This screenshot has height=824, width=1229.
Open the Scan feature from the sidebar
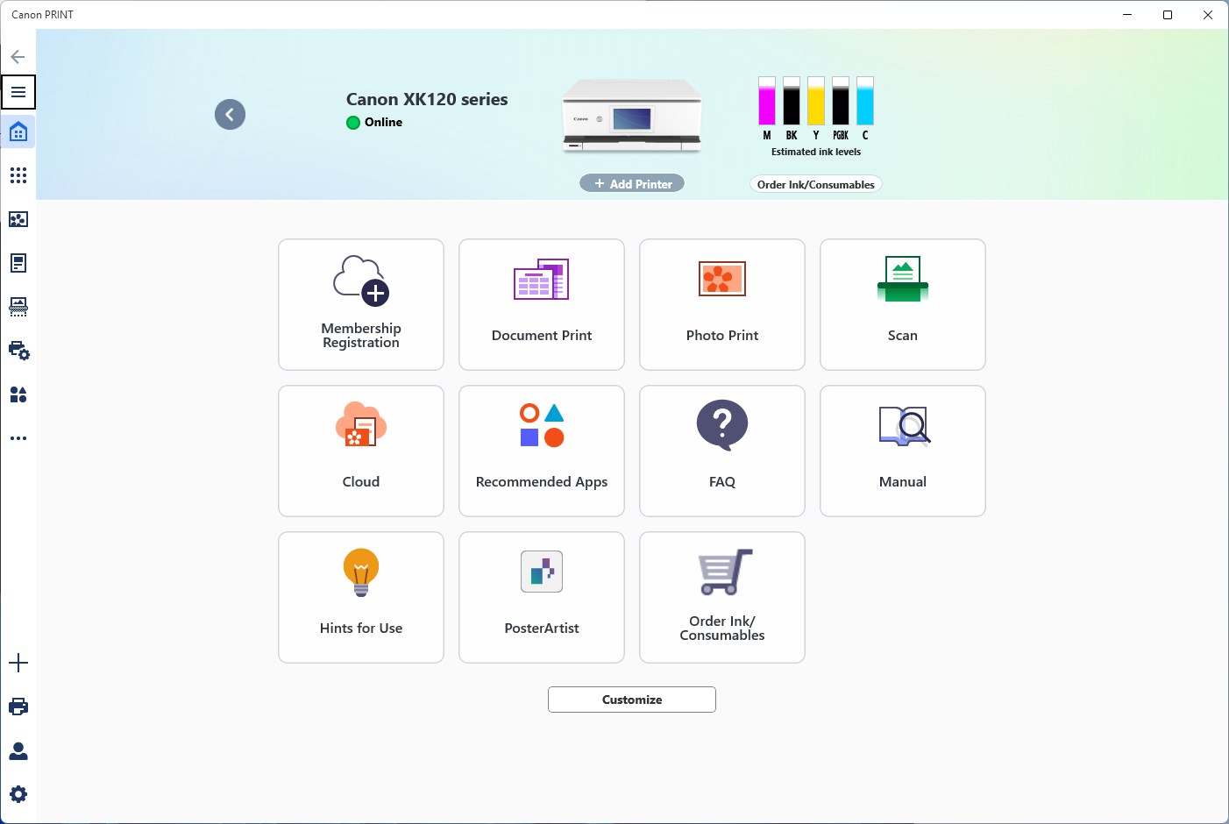point(18,307)
